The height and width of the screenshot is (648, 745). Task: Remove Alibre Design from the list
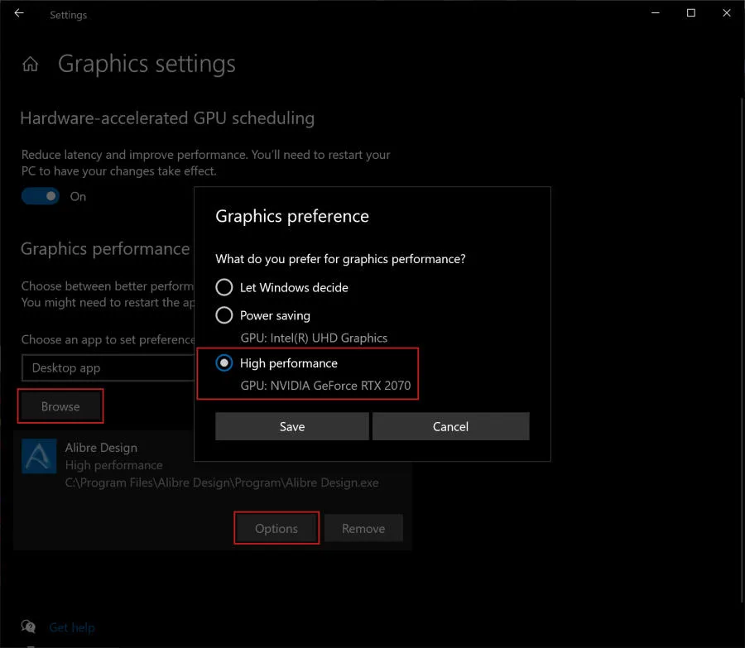point(363,528)
